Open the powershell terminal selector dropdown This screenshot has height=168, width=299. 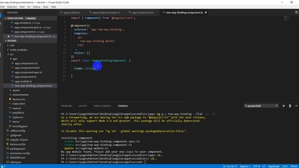pos(261,106)
